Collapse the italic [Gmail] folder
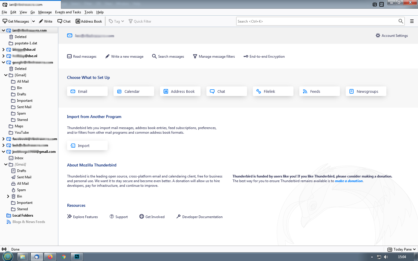The image size is (418, 261). coord(6,164)
